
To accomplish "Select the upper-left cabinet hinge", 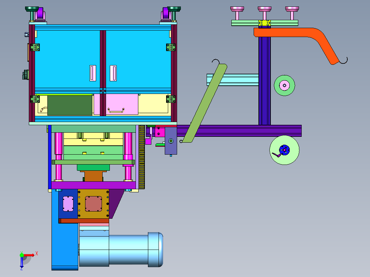I will (x=35, y=47).
